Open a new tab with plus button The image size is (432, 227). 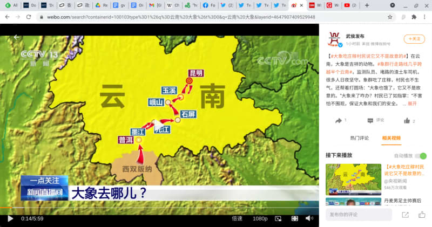point(367,5)
